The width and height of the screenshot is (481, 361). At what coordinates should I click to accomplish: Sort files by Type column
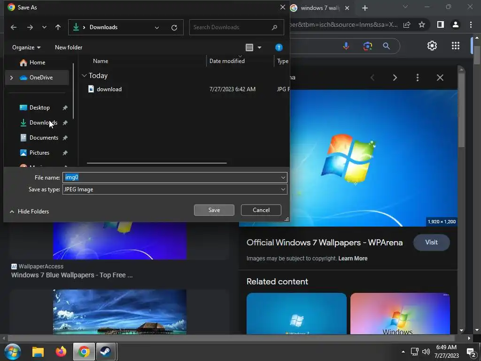(x=282, y=61)
